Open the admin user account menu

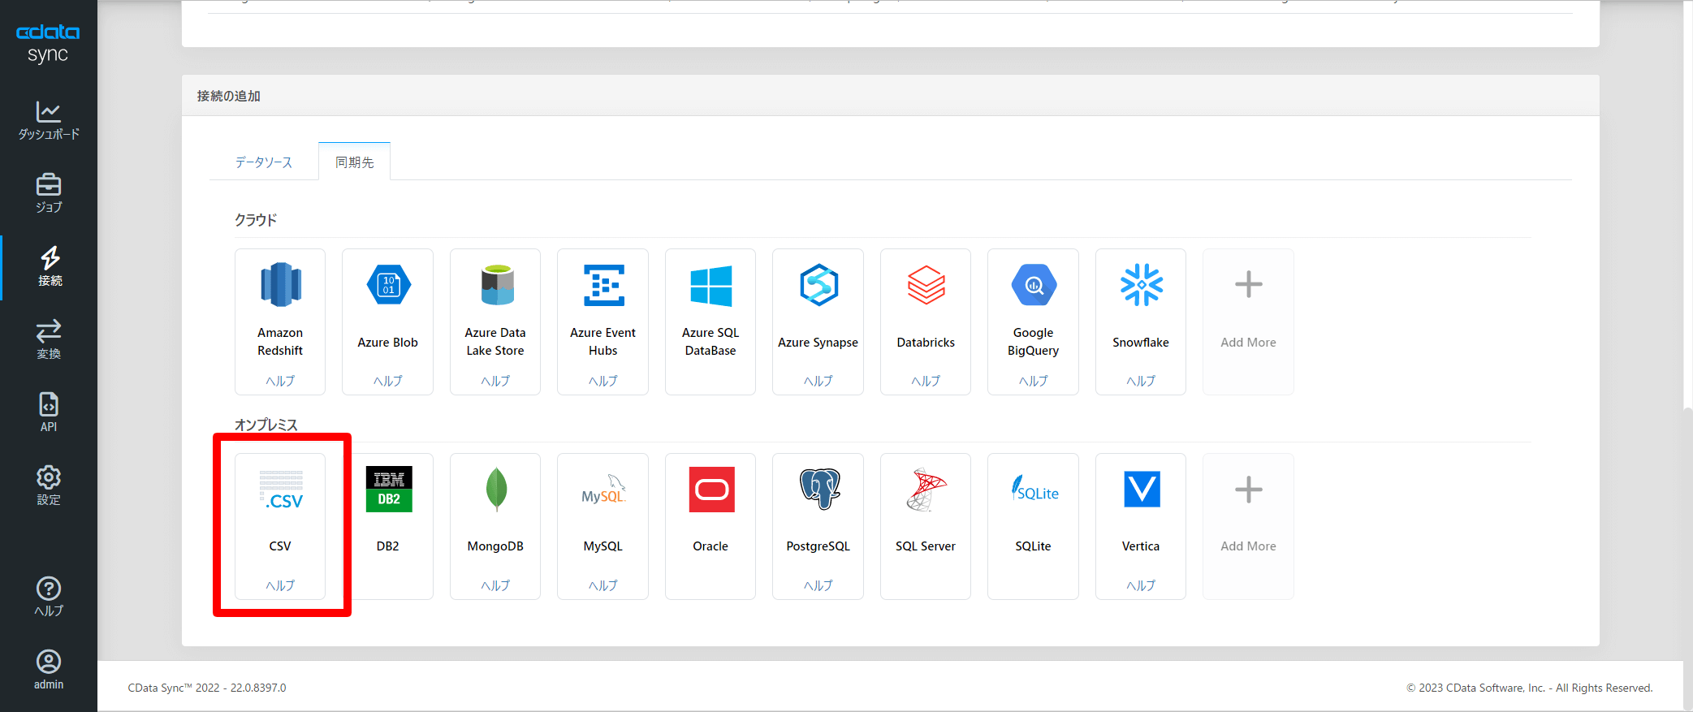49,670
